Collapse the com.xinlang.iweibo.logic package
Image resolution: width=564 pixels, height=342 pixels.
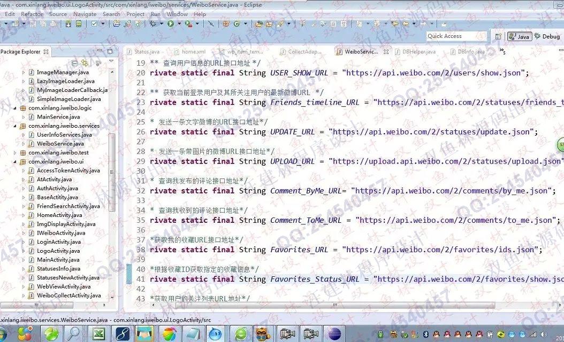(x=15, y=108)
